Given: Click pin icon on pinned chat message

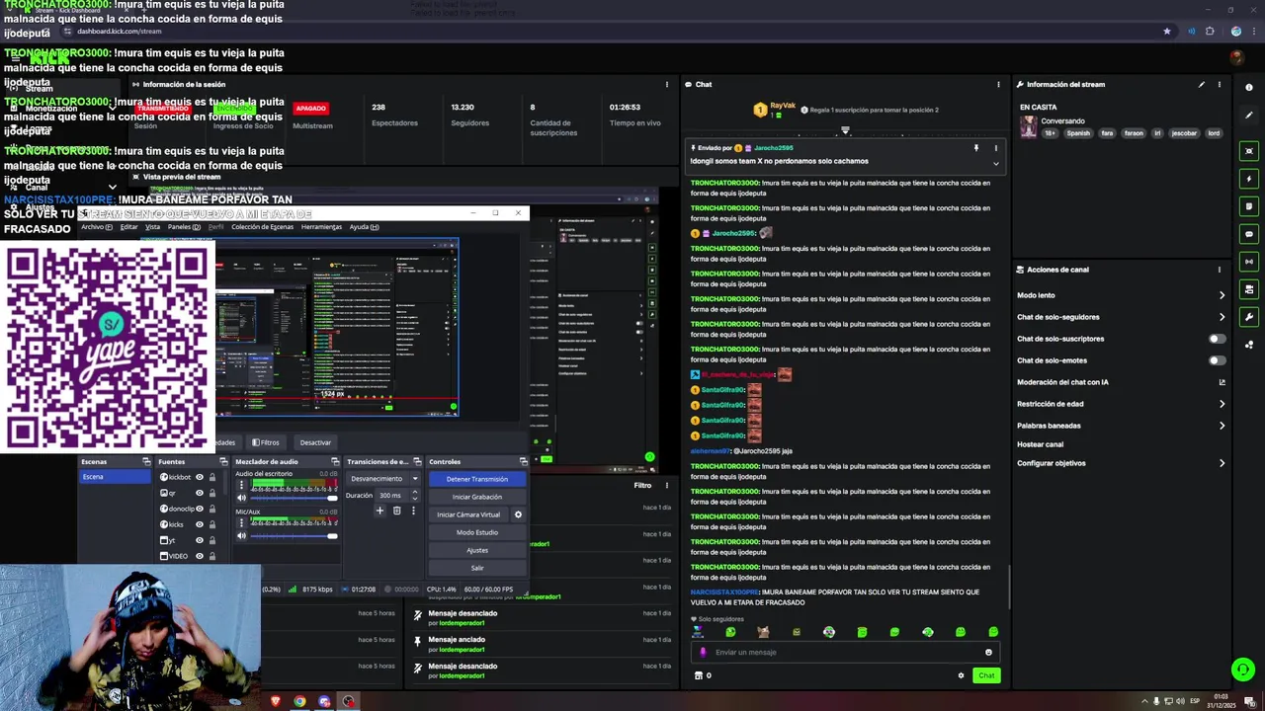Looking at the screenshot, I should (x=976, y=148).
